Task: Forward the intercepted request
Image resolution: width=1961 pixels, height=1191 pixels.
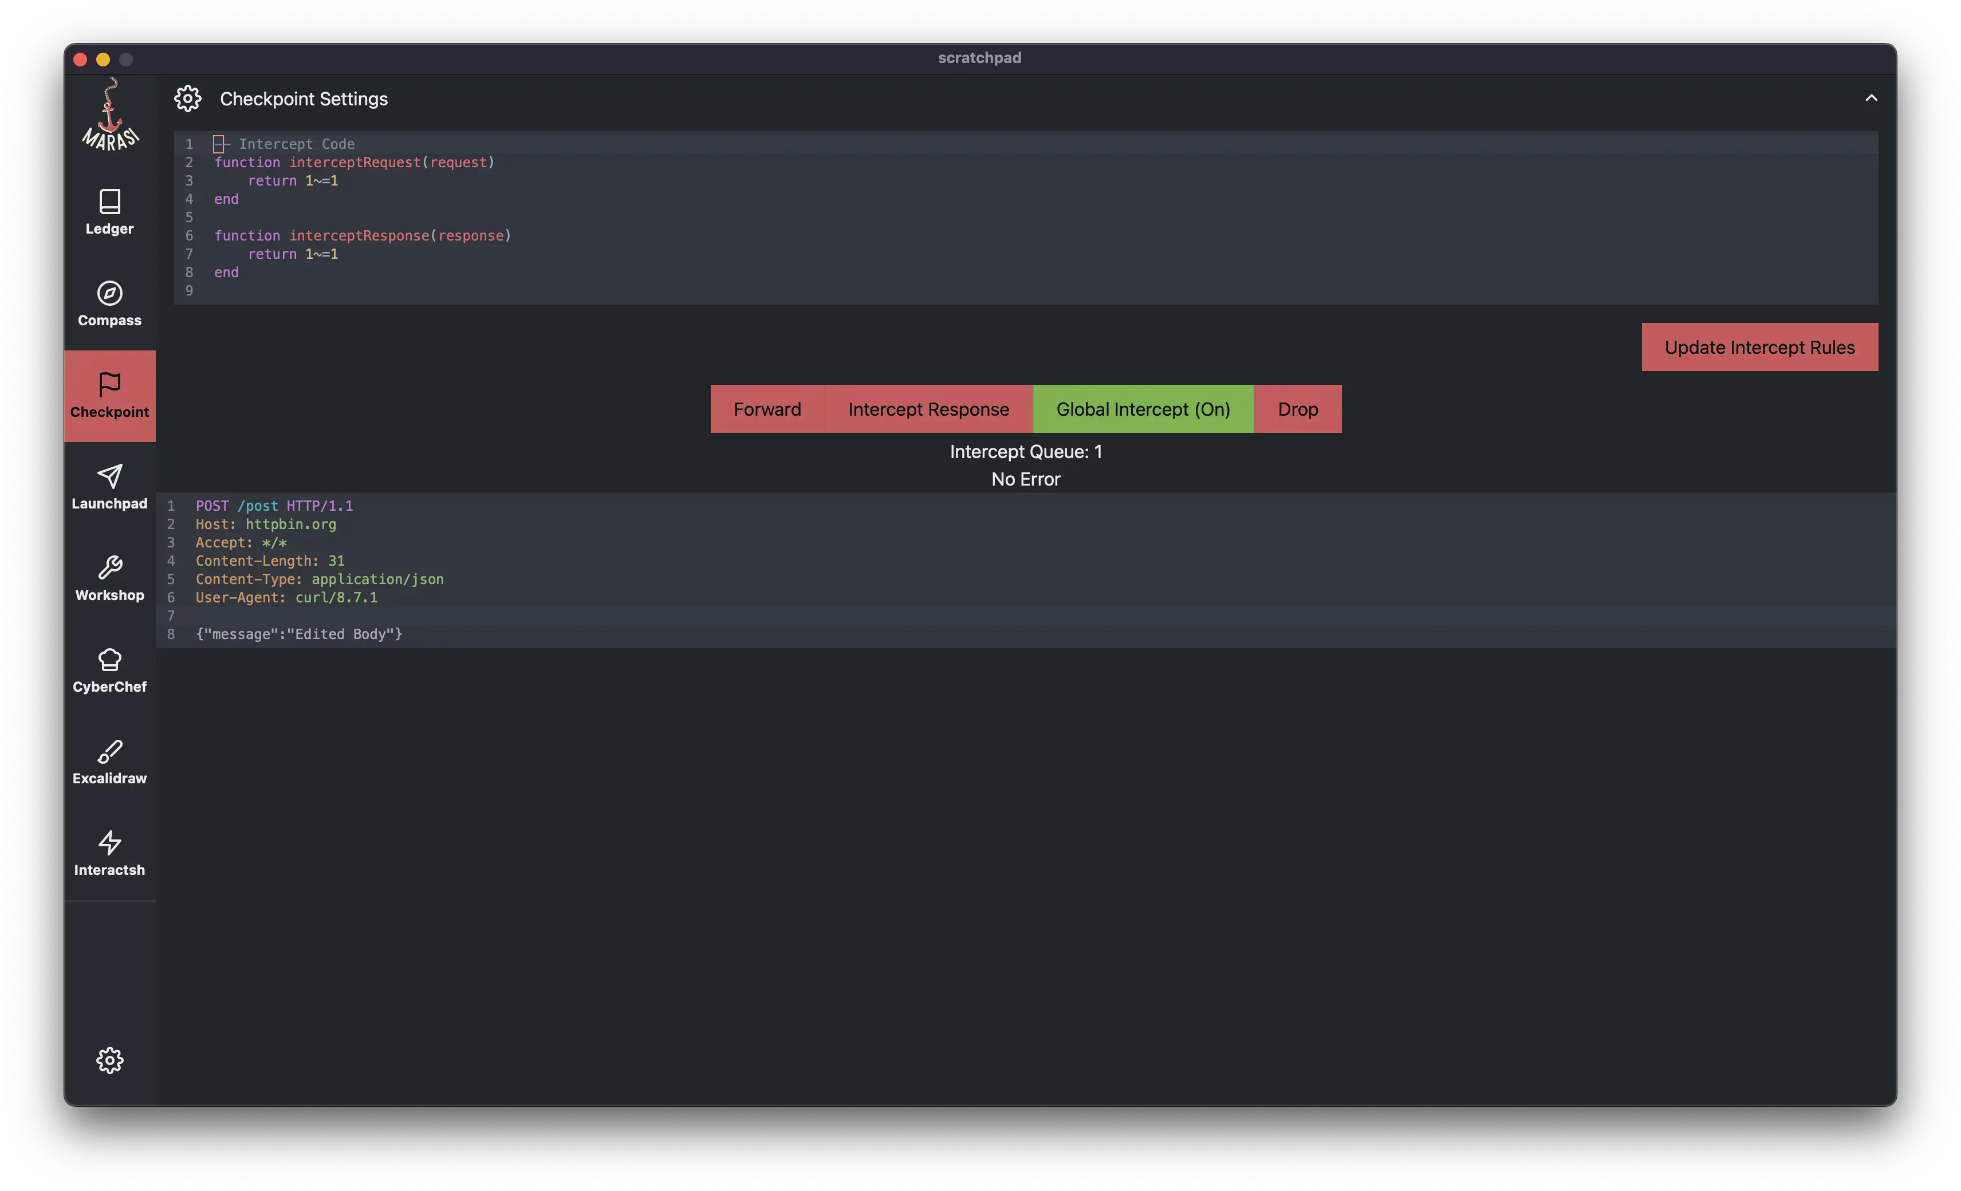Action: coord(767,409)
